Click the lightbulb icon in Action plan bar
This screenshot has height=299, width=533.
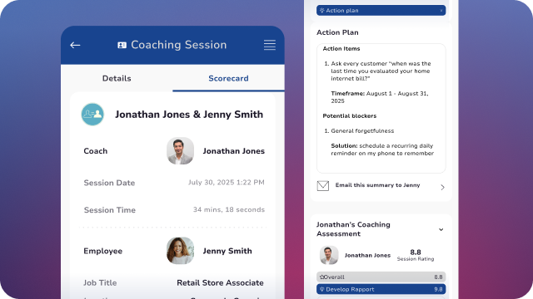(322, 11)
